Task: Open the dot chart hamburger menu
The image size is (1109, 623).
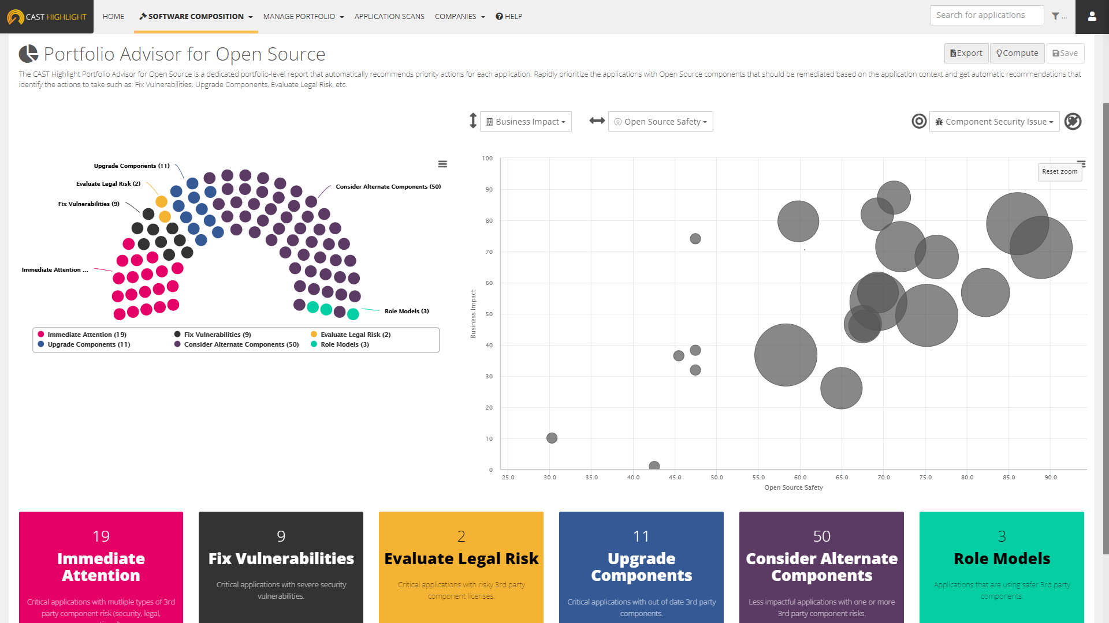Action: [442, 164]
